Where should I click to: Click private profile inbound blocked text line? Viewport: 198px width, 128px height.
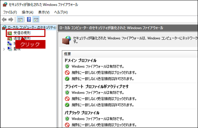104,99
